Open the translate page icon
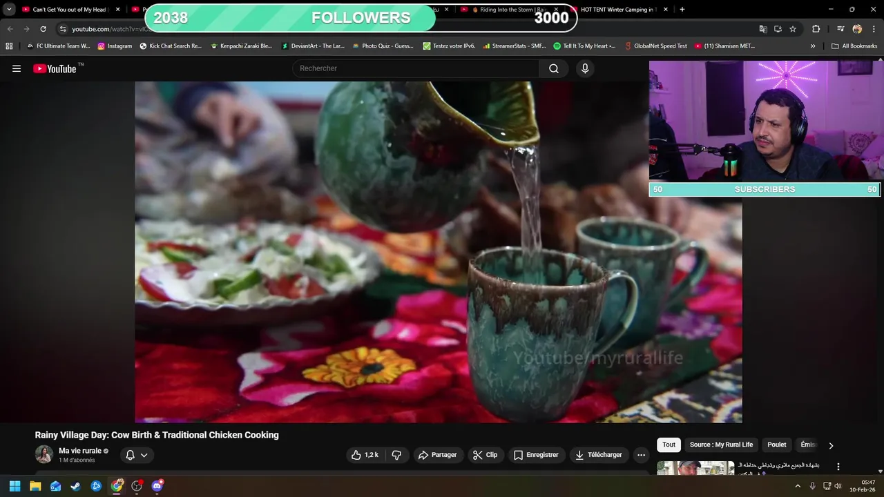 763,29
